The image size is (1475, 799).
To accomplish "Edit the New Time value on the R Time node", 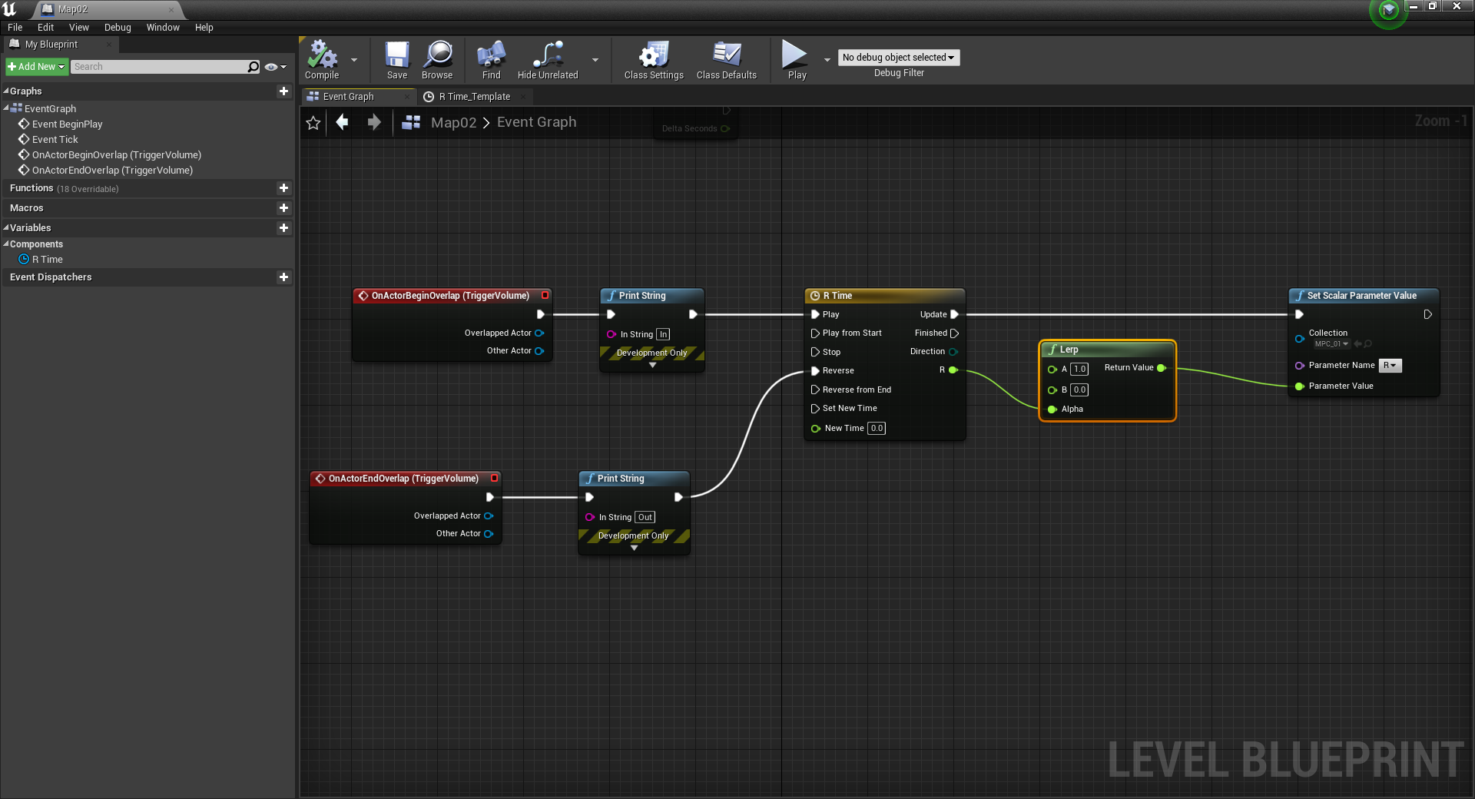I will tap(876, 428).
